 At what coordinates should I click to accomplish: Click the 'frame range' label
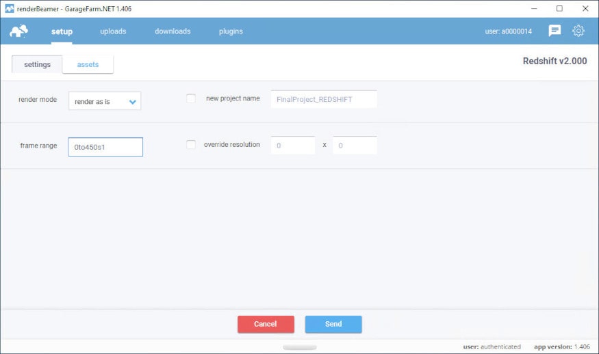(38, 146)
